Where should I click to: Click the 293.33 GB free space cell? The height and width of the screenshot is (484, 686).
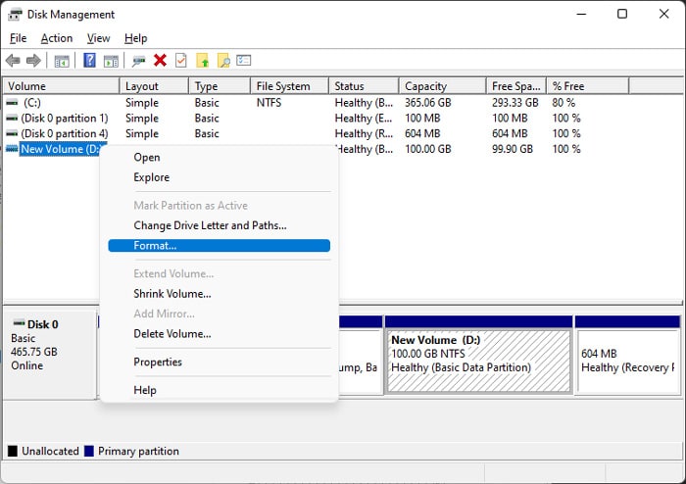[515, 103]
